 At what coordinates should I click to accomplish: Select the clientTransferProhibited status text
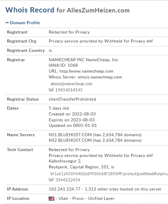pos(72,99)
